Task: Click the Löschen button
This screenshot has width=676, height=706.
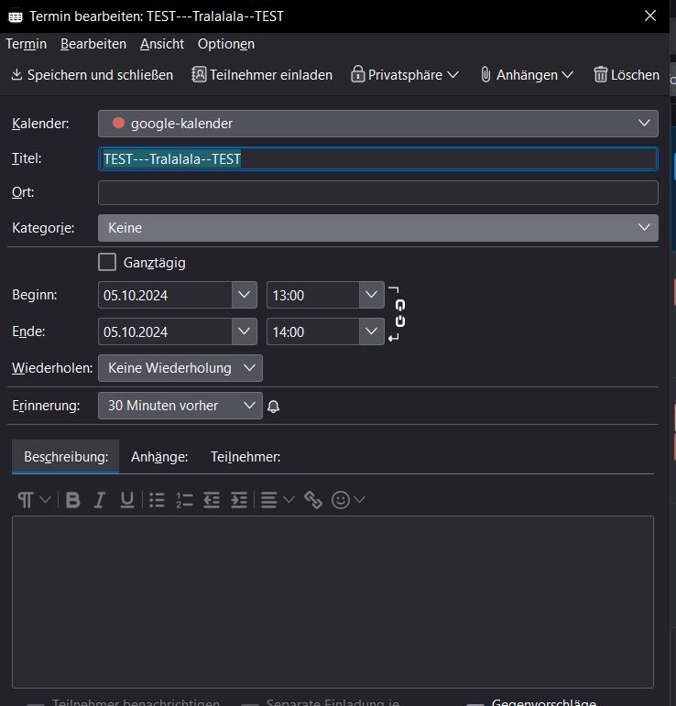Action: point(627,75)
